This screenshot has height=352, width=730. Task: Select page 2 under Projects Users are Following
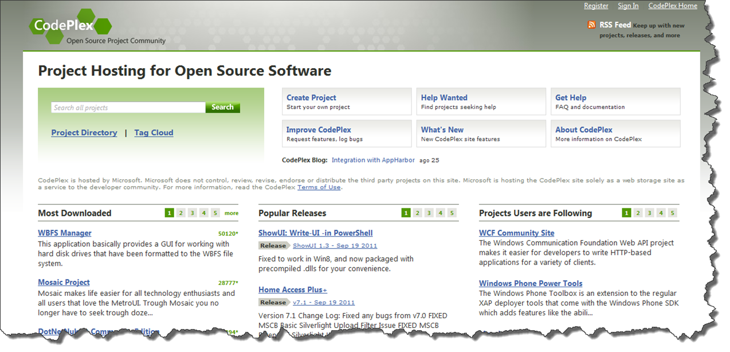(638, 213)
